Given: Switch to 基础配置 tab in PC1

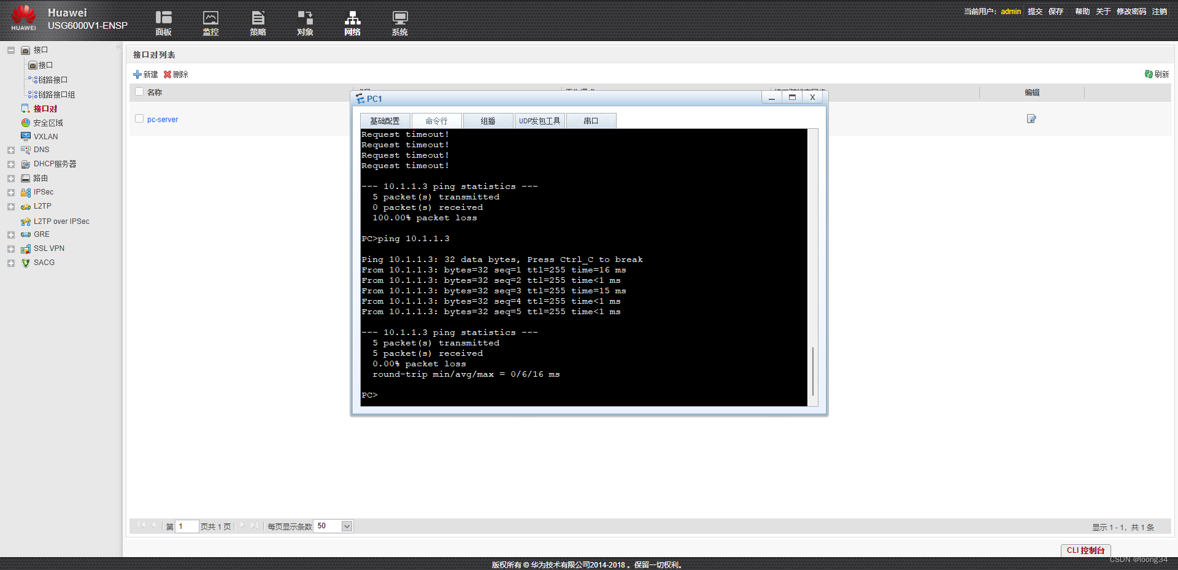Looking at the screenshot, I should tap(385, 121).
